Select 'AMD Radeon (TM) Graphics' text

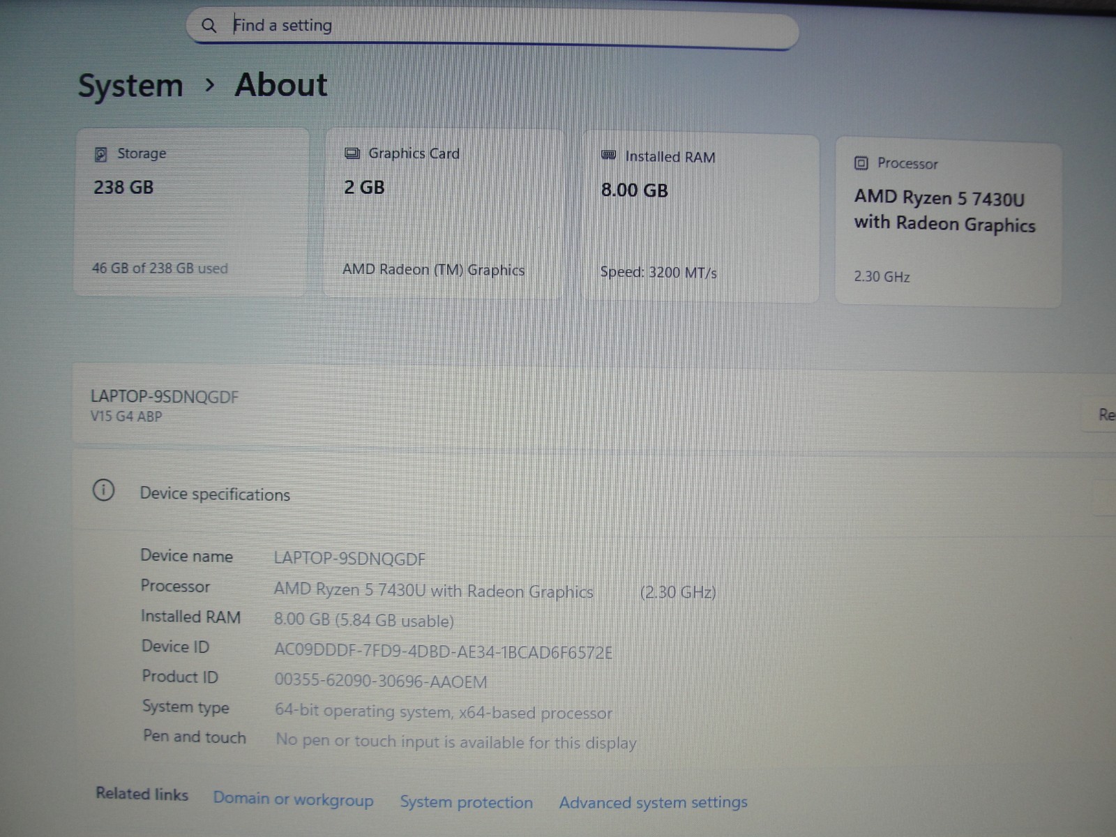pyautogui.click(x=433, y=270)
